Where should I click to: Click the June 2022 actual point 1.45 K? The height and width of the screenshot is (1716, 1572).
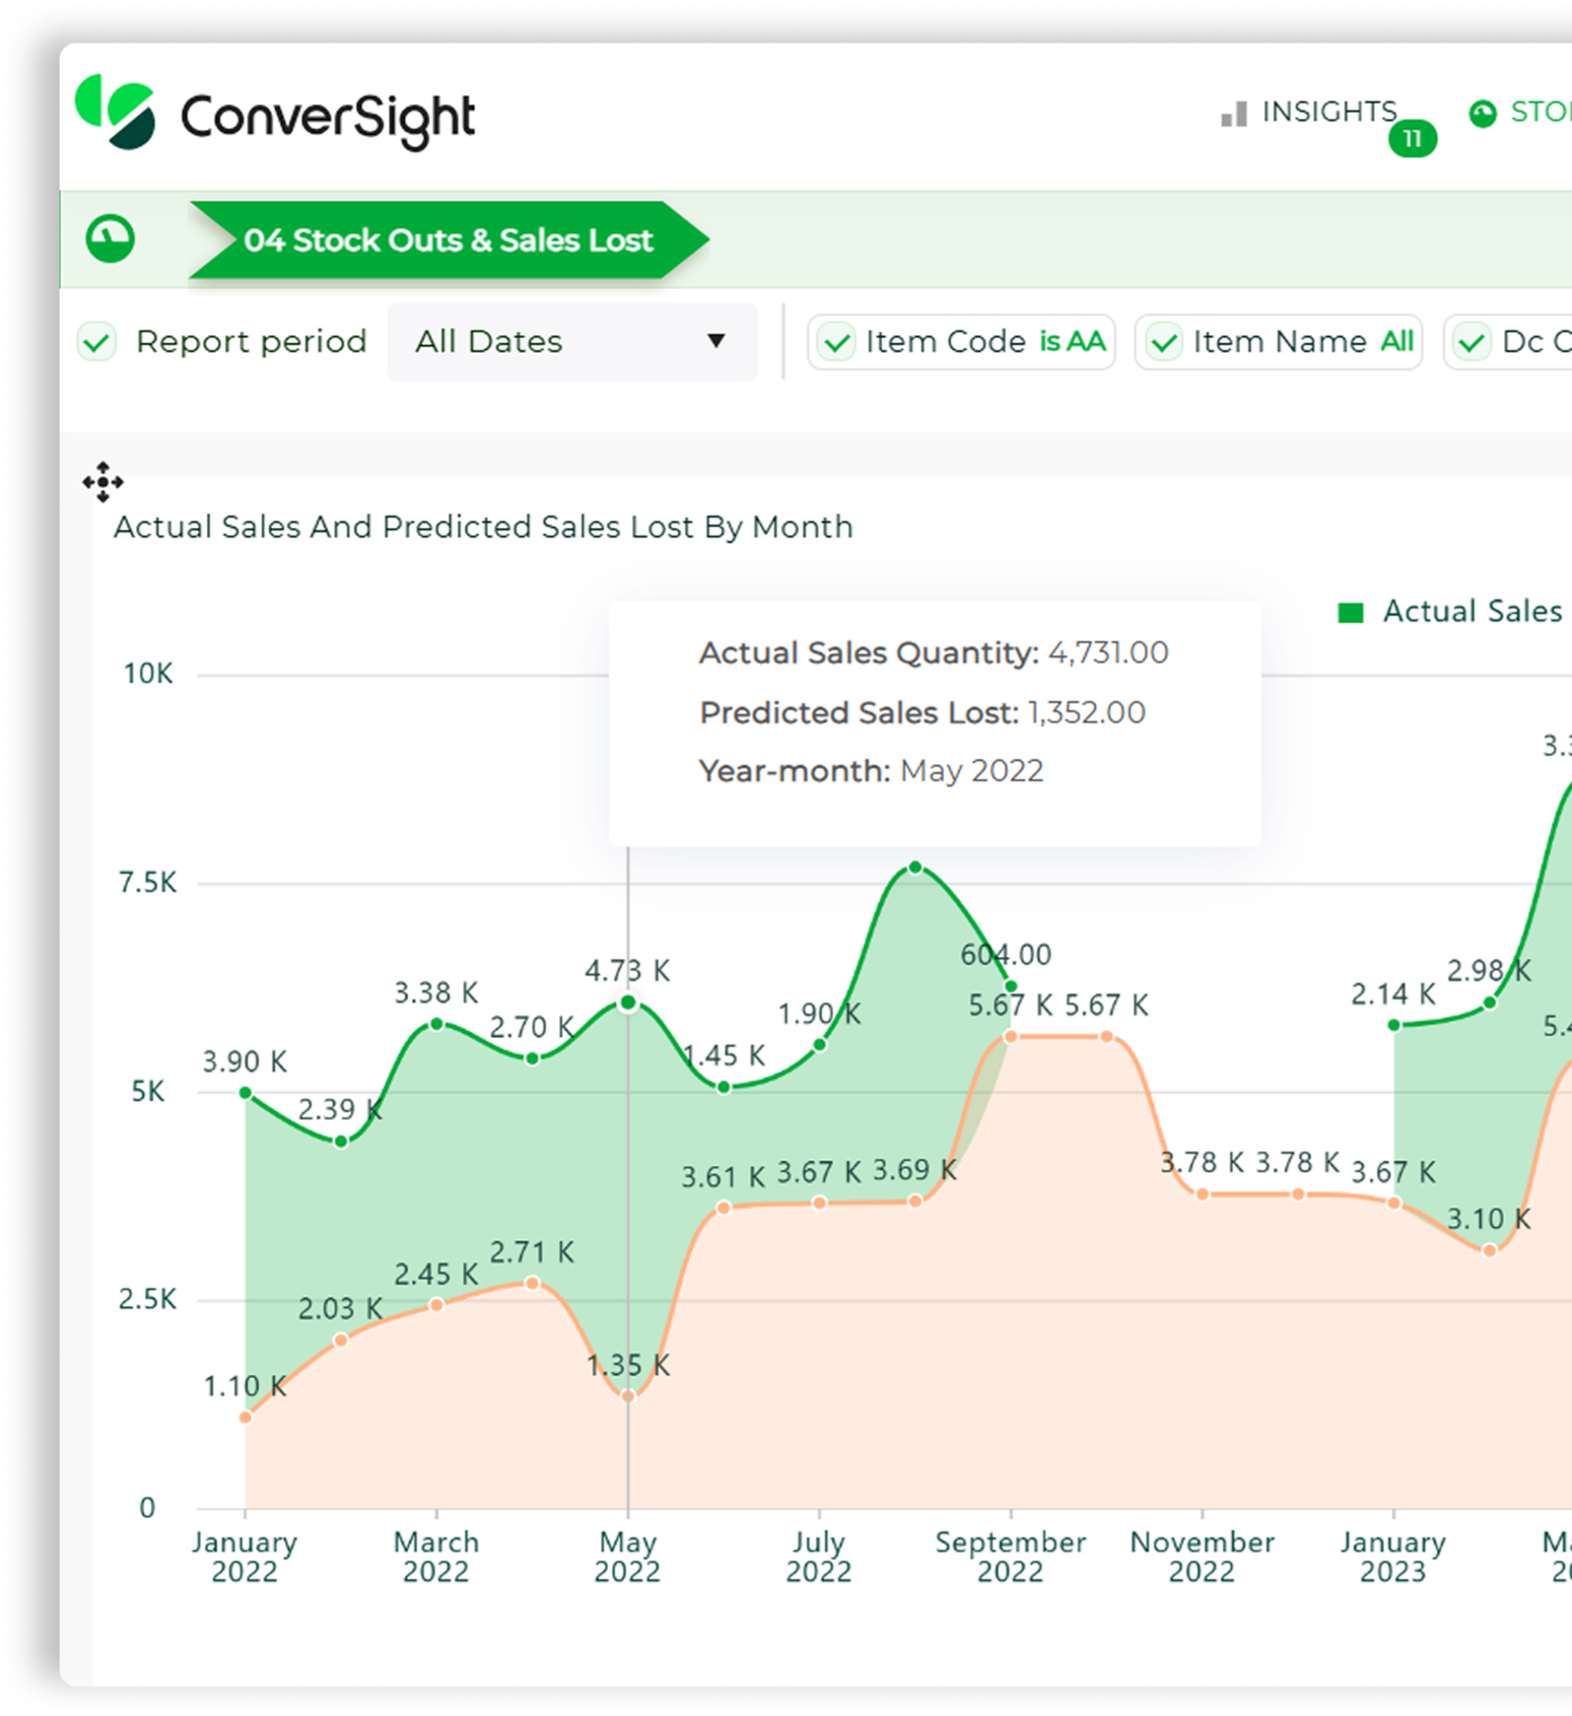coord(723,1087)
